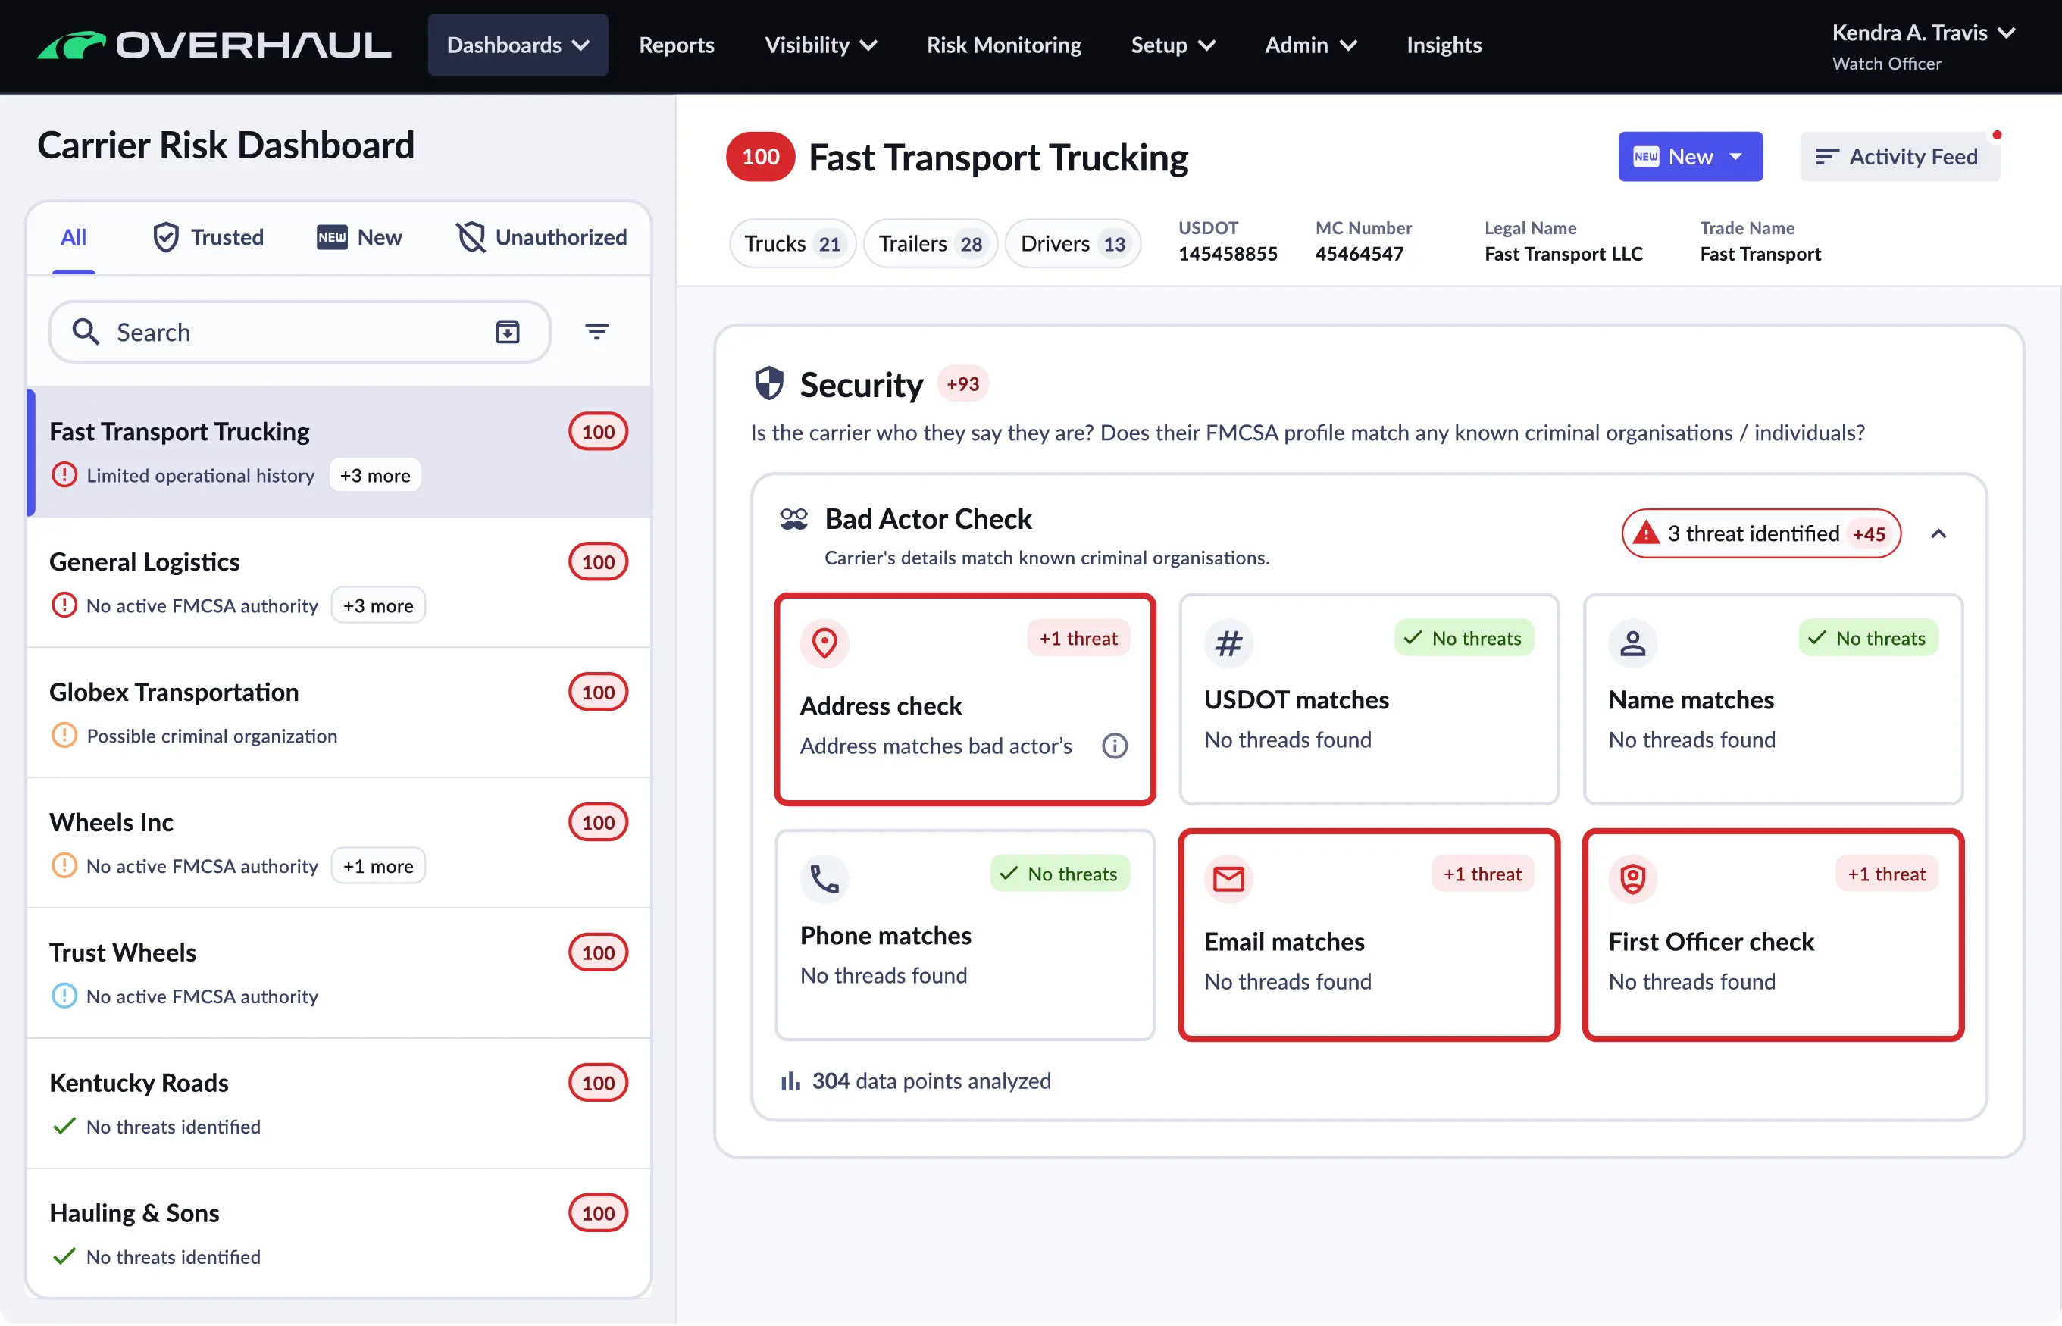The width and height of the screenshot is (2062, 1326).
Task: Switch to the Unauthorized tab
Action: (x=542, y=236)
